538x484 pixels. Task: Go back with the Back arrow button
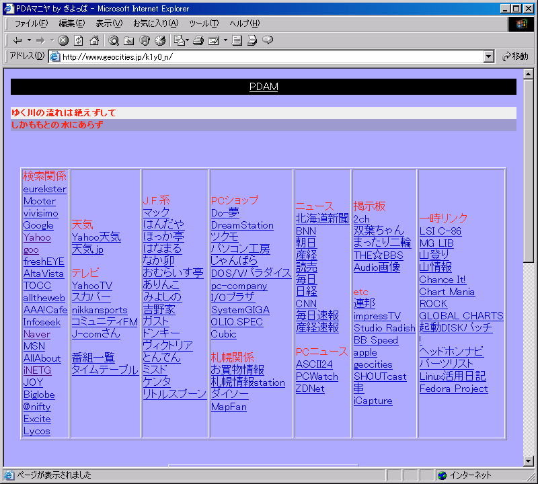(x=17, y=40)
